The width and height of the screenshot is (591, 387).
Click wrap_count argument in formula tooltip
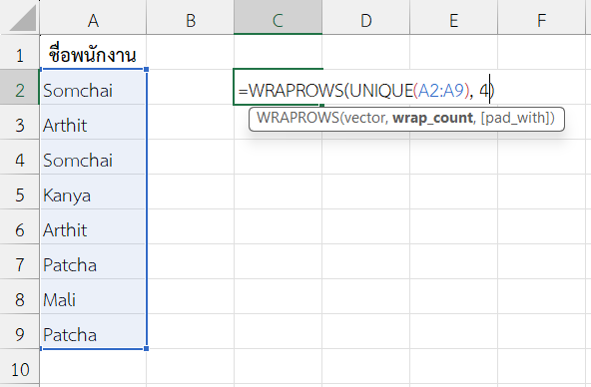click(432, 119)
